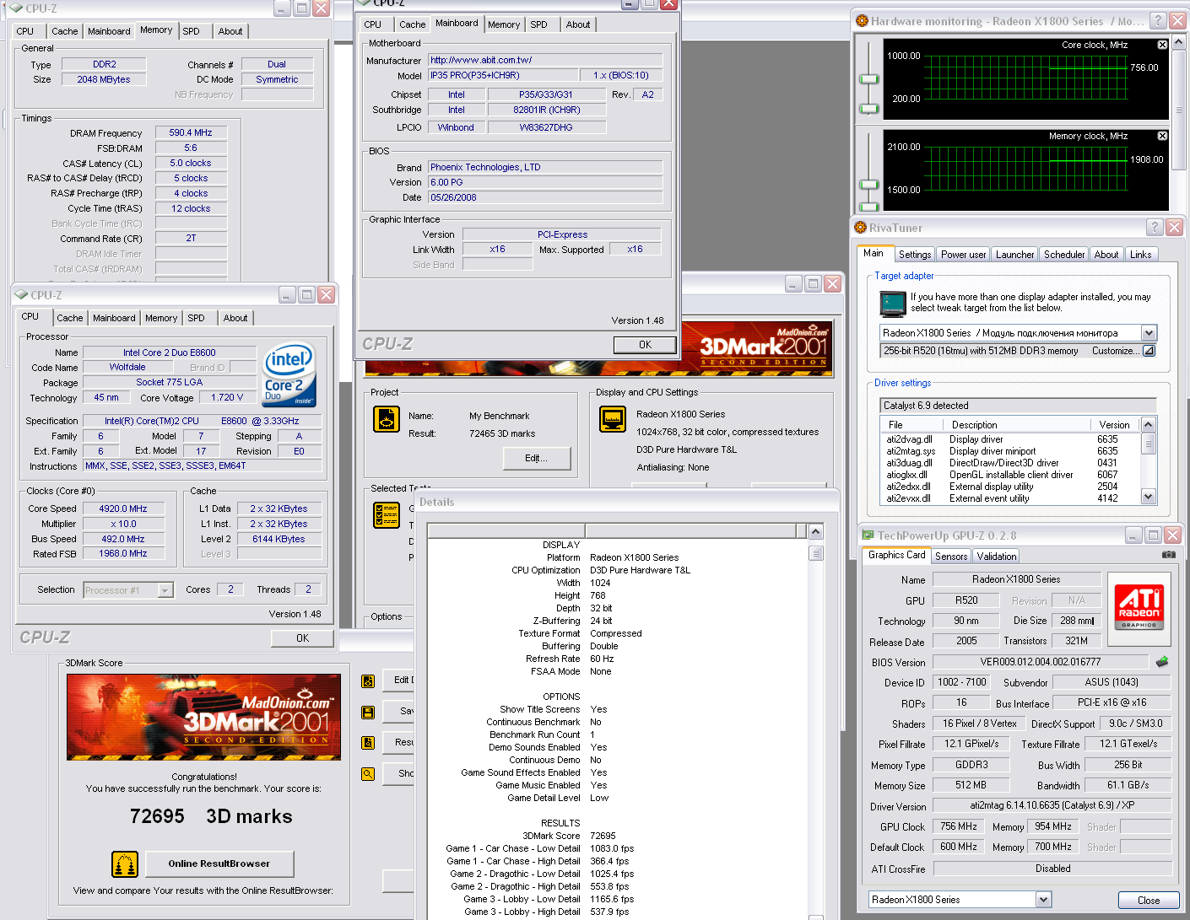Image resolution: width=1190 pixels, height=920 pixels.
Task: Click the Hardware monitoring gear title icon
Action: [x=862, y=21]
